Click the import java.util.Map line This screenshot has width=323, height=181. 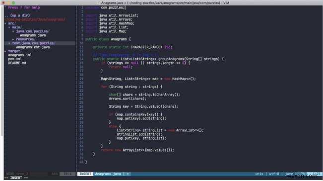click(106, 31)
